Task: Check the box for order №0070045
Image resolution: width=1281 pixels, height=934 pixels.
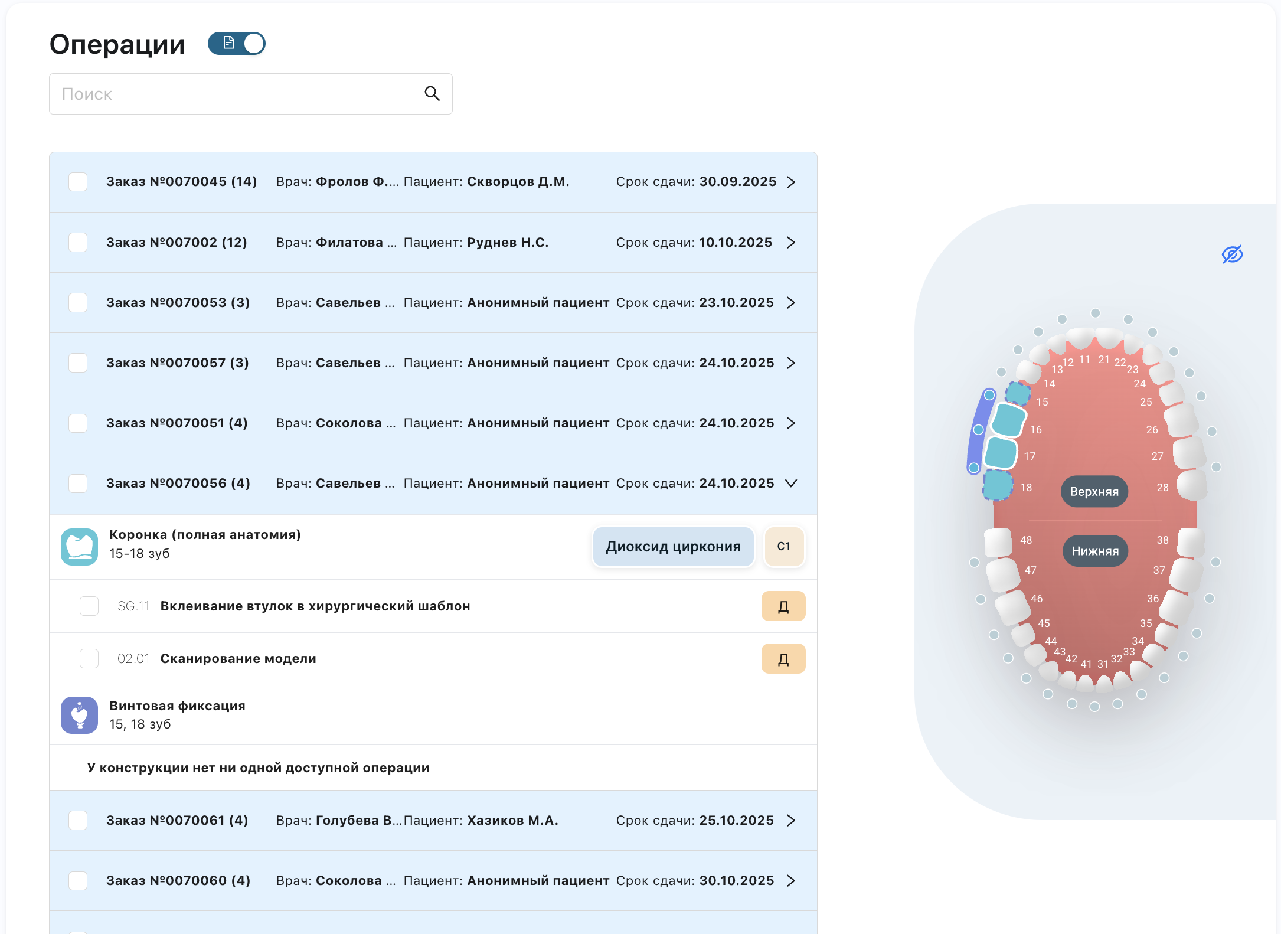Action: click(x=78, y=182)
